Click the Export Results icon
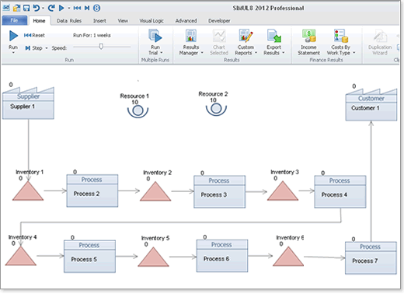The image size is (404, 294). pyautogui.click(x=274, y=36)
